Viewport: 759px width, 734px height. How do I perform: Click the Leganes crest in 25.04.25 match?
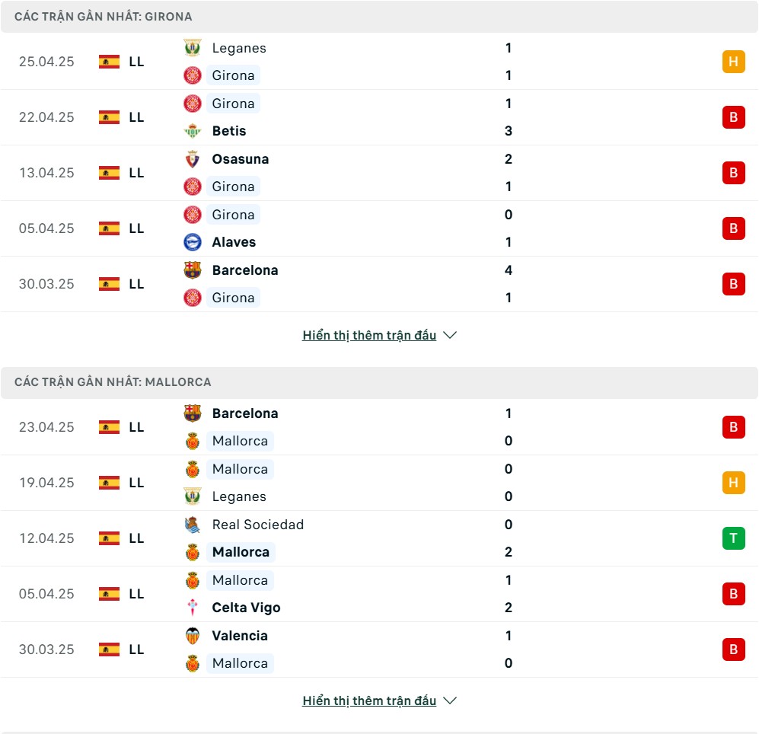coord(192,47)
